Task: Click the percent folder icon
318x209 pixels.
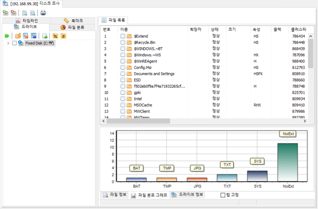Action: point(55,36)
